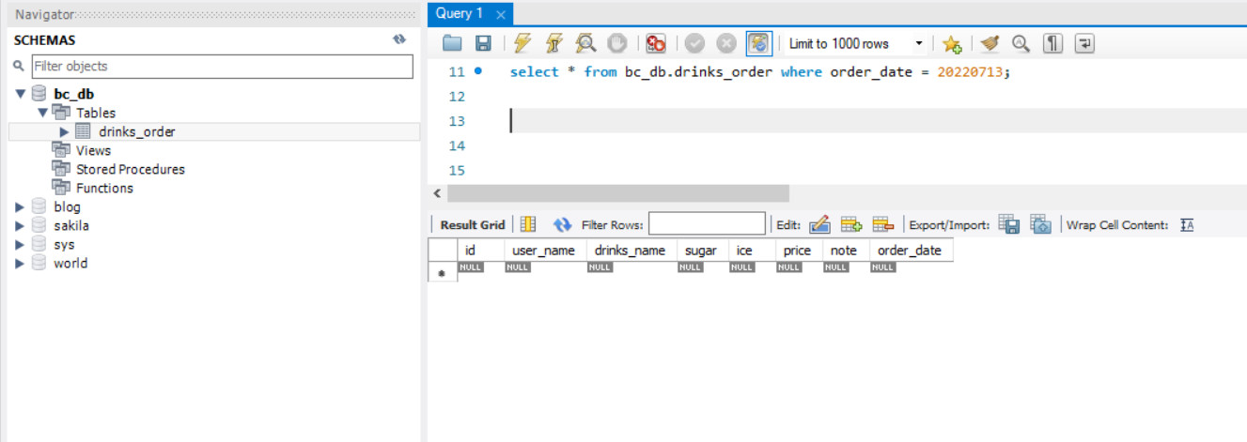
Task: Sort by ice column header
Action: [752, 251]
